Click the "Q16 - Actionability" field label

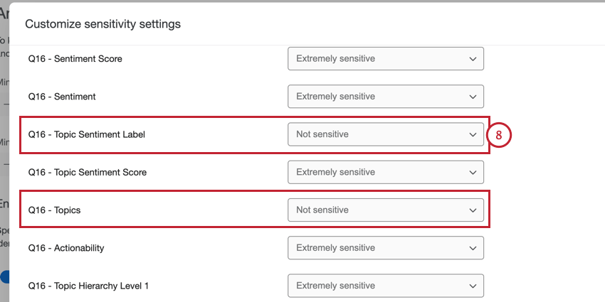pos(66,248)
